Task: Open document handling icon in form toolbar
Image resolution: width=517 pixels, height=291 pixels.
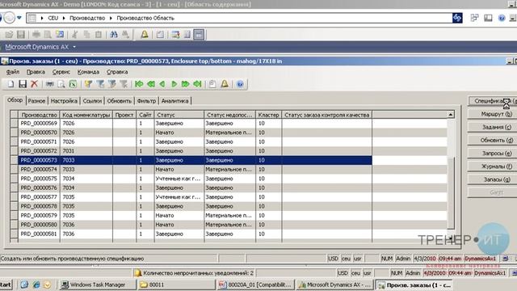Action: coord(212,84)
